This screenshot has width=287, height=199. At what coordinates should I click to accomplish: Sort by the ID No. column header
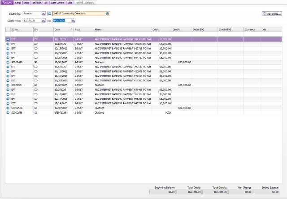(22, 30)
